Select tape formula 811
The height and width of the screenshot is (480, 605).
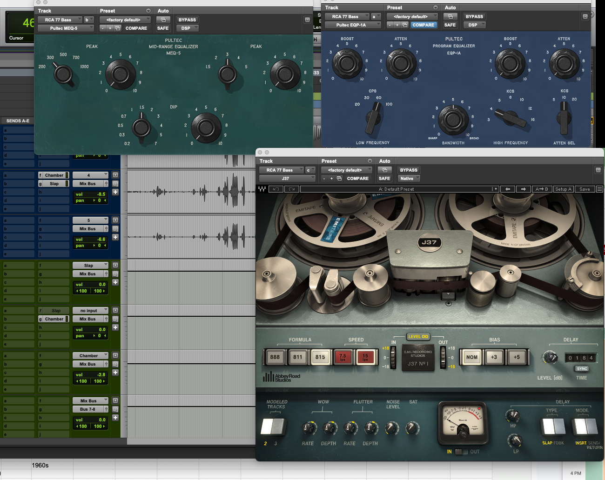pos(298,357)
